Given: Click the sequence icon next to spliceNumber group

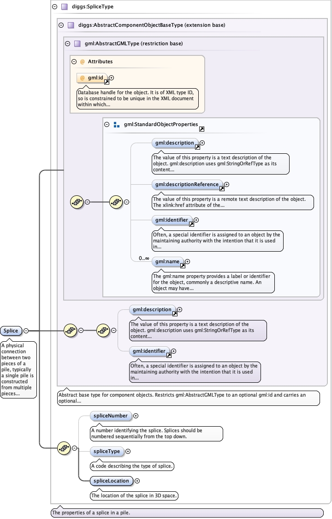Looking at the screenshot, I should coord(64,448).
